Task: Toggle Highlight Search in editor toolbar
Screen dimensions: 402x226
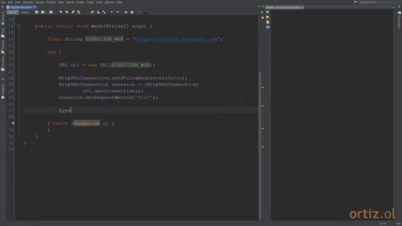Action: pyautogui.click(x=79, y=13)
